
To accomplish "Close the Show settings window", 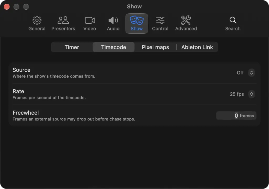I will pos(7,7).
